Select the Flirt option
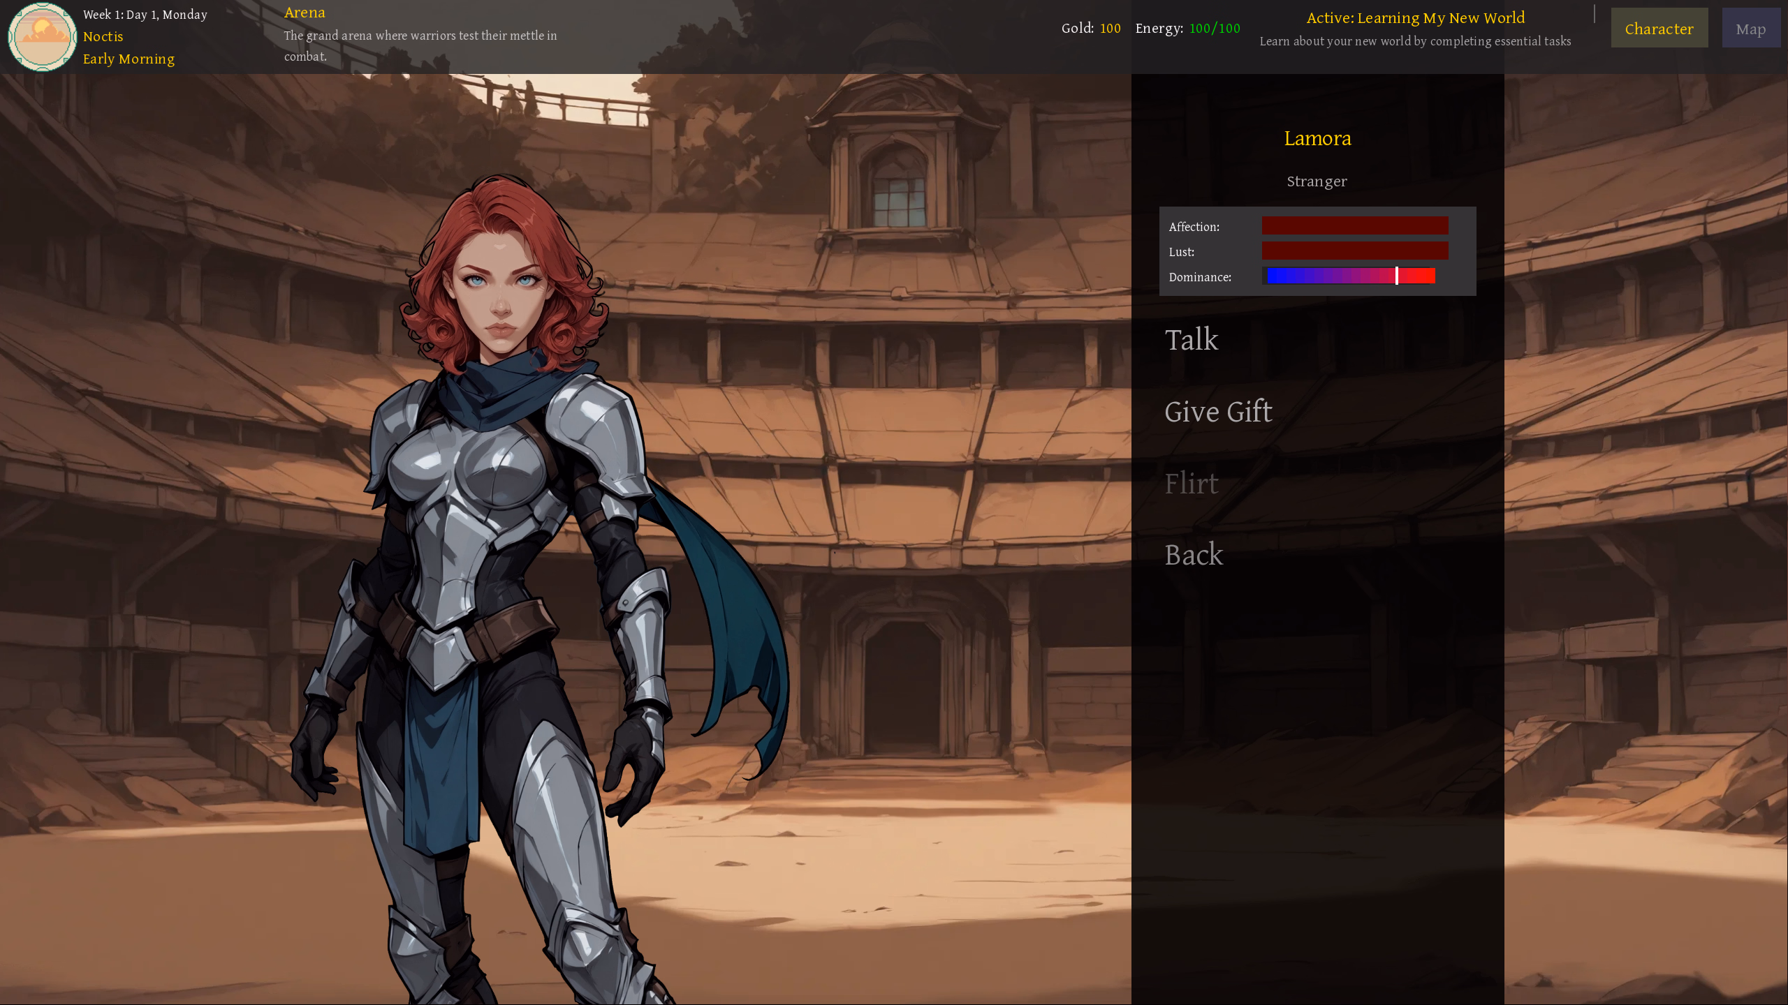Viewport: 1788px width, 1005px height. [x=1192, y=484]
